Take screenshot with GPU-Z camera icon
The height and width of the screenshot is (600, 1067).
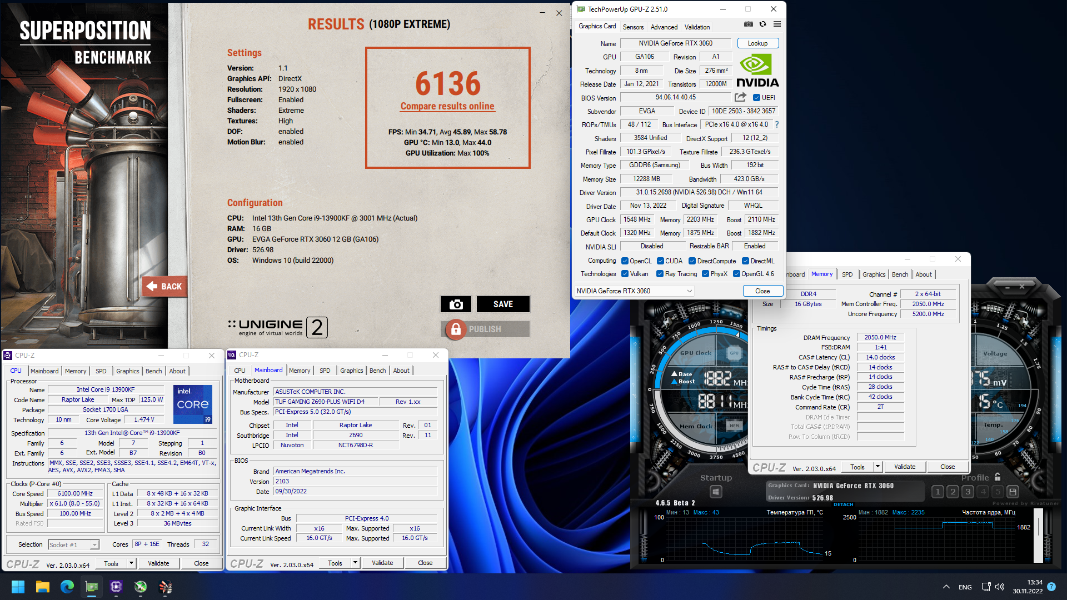[x=749, y=24]
